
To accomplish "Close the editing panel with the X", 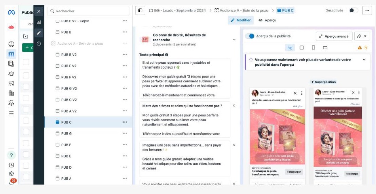I will point(39,11).
